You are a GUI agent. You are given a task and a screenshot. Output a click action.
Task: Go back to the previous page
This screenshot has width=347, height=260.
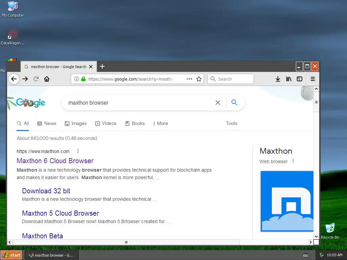14,79
